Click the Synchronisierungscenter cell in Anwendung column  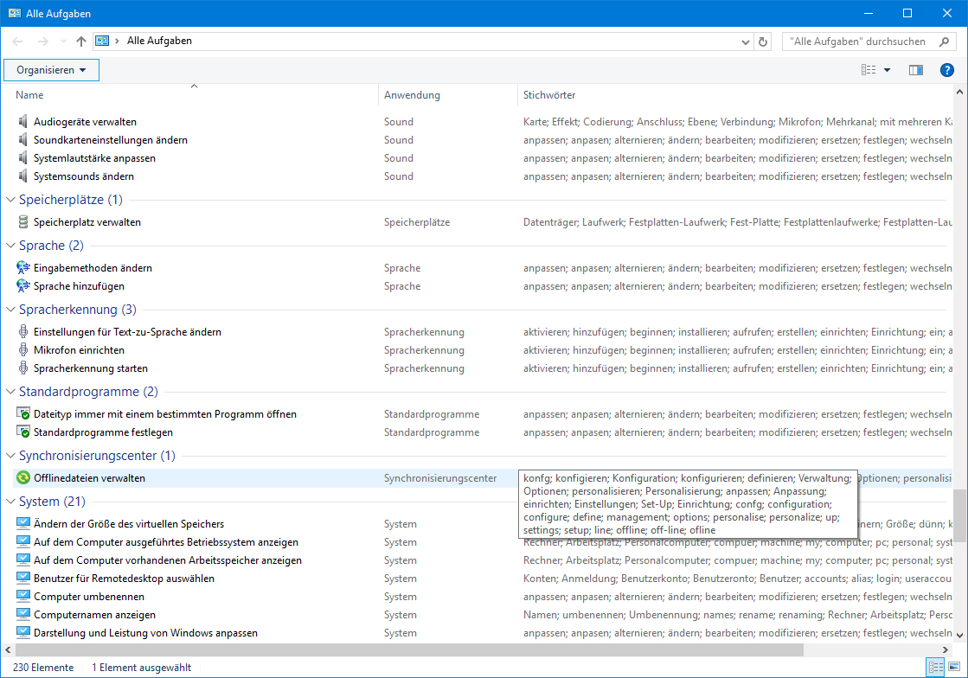click(x=440, y=478)
